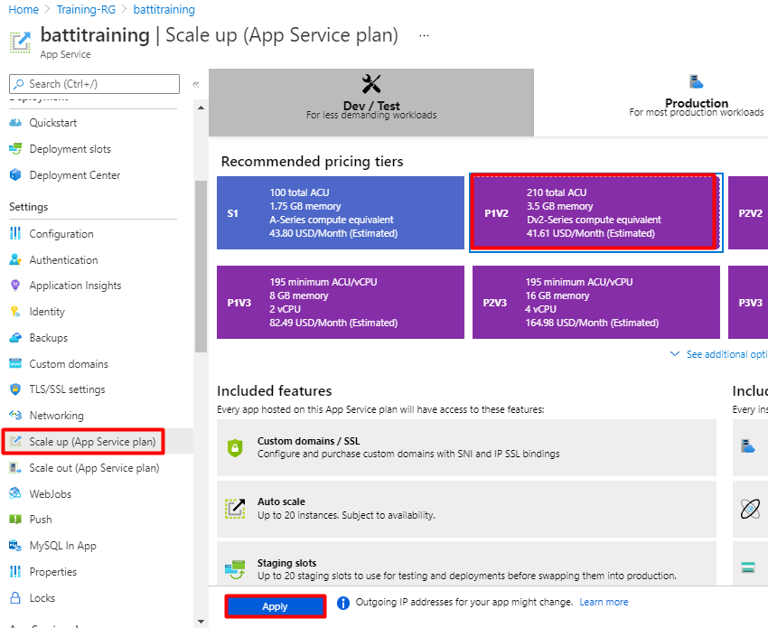
Task: Click the Identity key icon
Action: click(15, 312)
